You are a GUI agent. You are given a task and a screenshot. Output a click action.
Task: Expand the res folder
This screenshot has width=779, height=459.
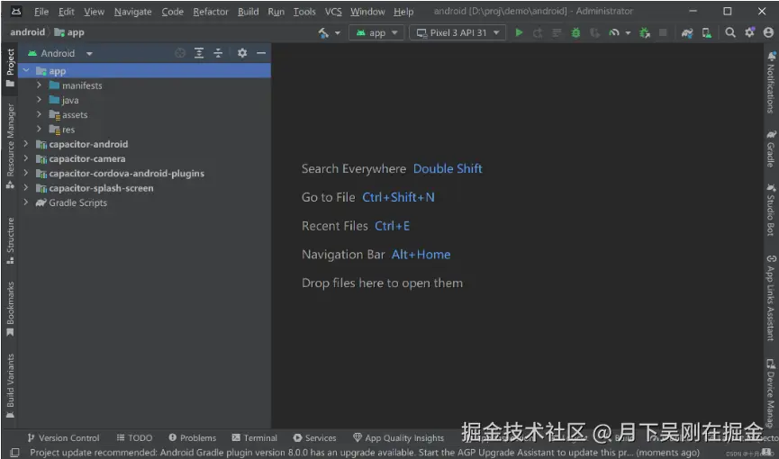[39, 129]
